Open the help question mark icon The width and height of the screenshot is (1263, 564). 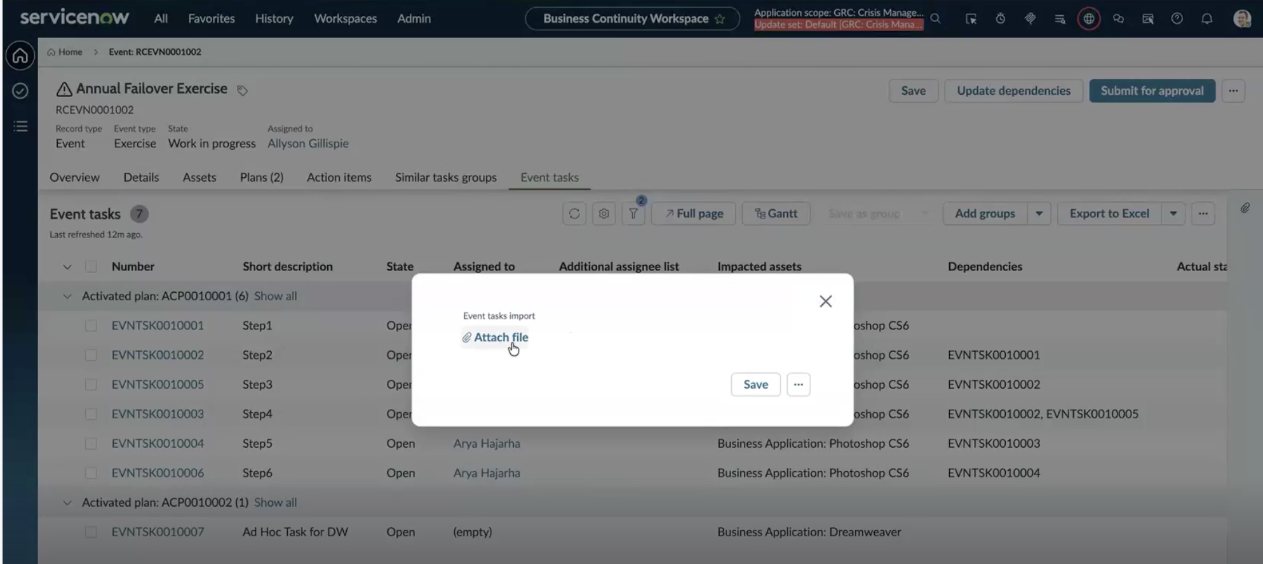point(1177,18)
